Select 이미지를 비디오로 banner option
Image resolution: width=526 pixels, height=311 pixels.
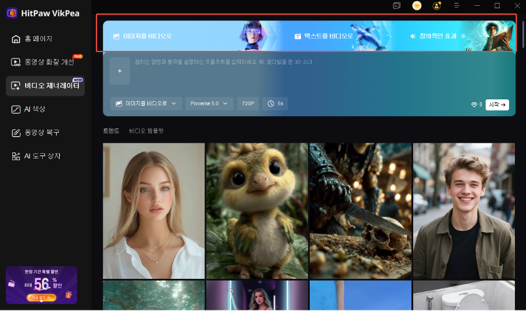[x=143, y=36]
